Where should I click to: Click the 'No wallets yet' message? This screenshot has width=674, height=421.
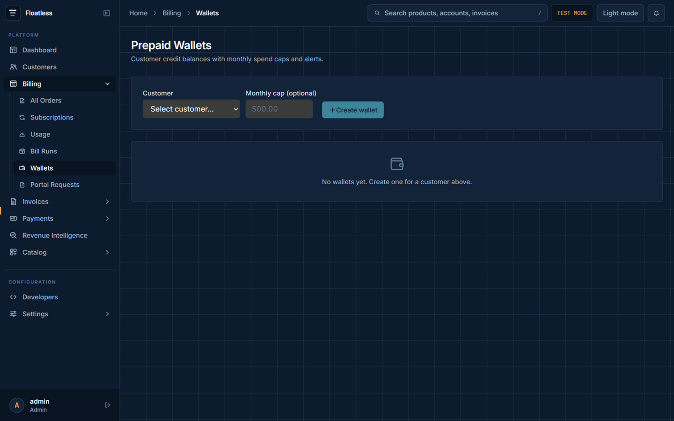(397, 182)
